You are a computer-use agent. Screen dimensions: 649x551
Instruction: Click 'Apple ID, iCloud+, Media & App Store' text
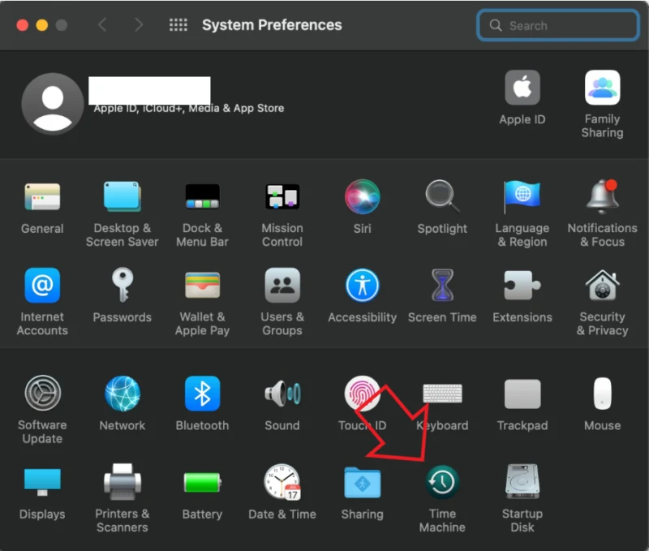(x=189, y=109)
